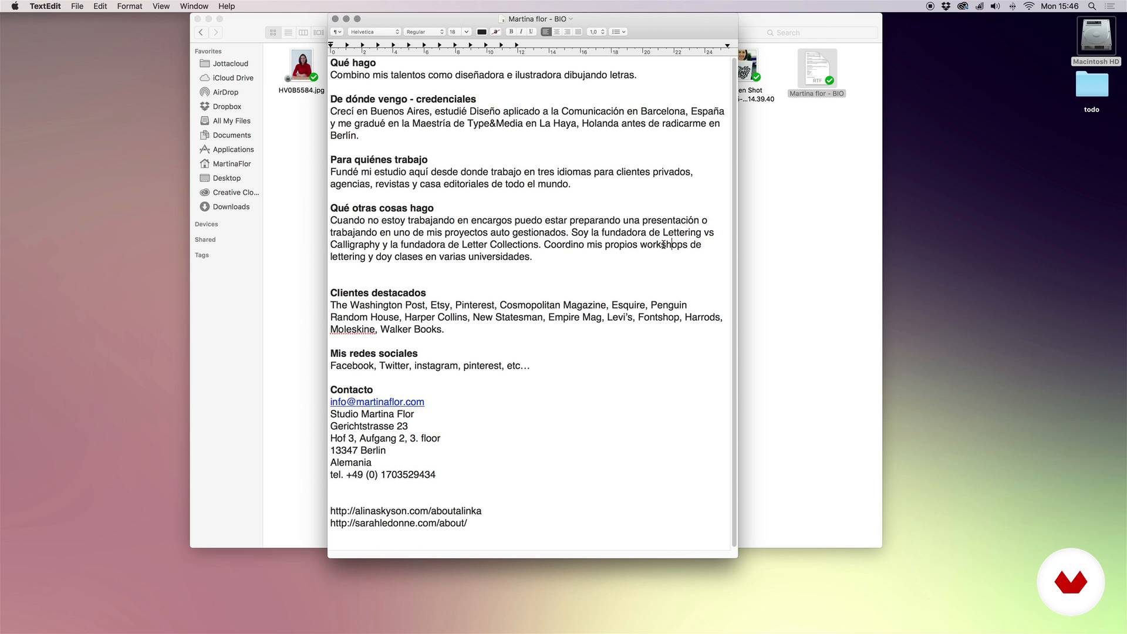Screen dimensions: 1127x634
Task: Click the sarahledonne.com/about URL text
Action: (x=399, y=524)
